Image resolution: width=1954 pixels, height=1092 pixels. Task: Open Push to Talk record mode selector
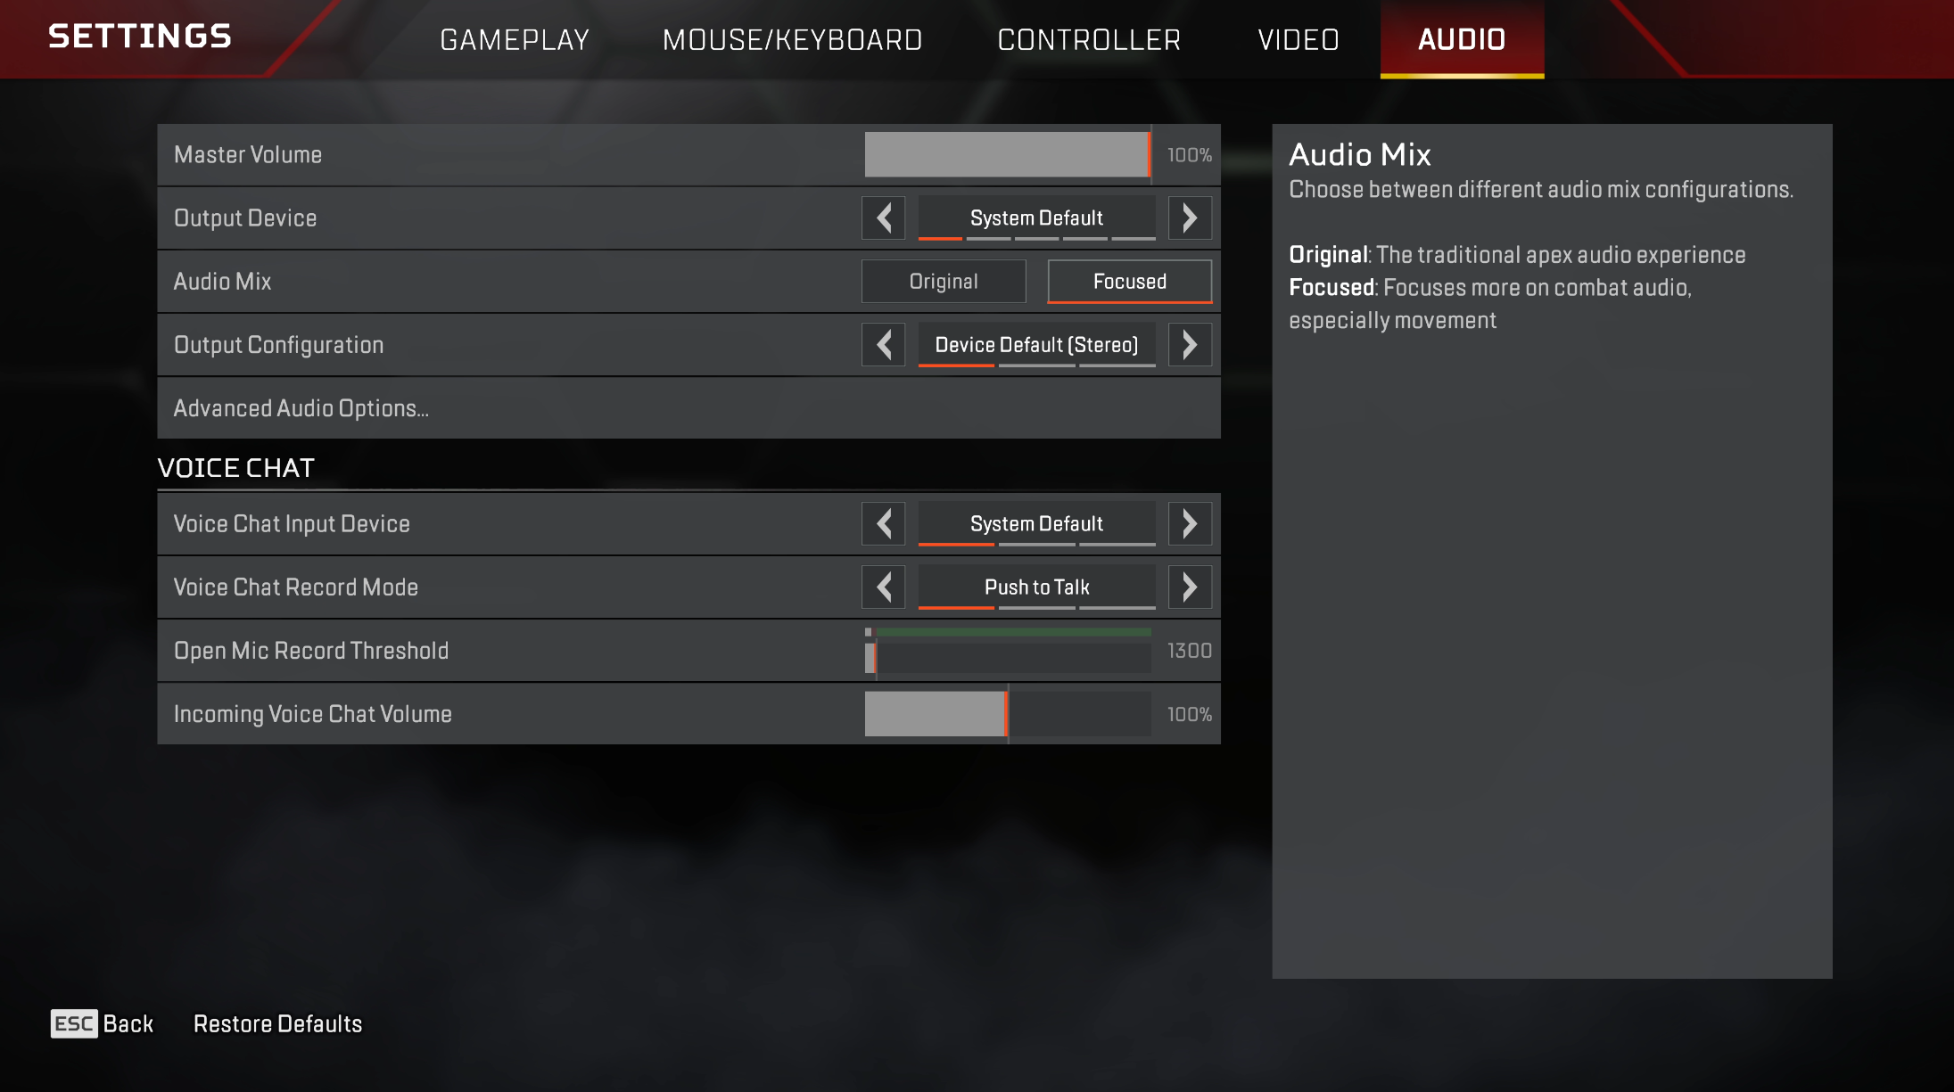click(1036, 587)
